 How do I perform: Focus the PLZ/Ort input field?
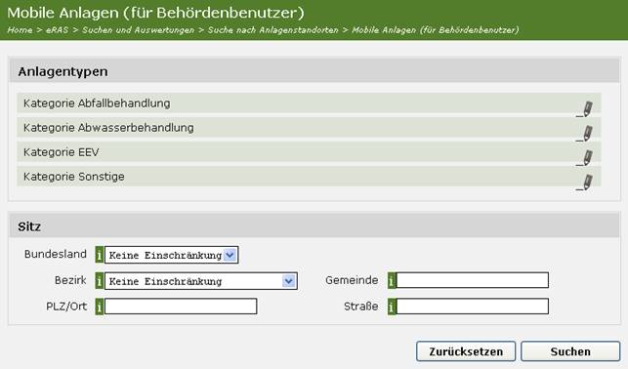(181, 307)
